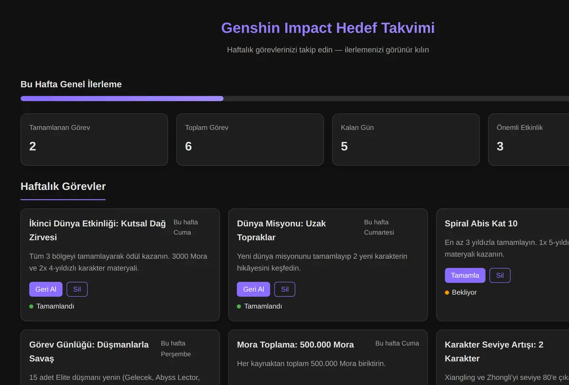The height and width of the screenshot is (385, 569).
Task: Click the Mora Toplama: 500.000 Mora title
Action: click(295, 345)
